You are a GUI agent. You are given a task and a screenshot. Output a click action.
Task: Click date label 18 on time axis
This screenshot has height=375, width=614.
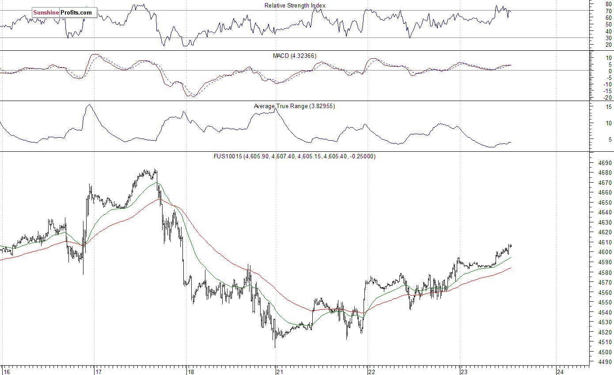[x=191, y=371]
